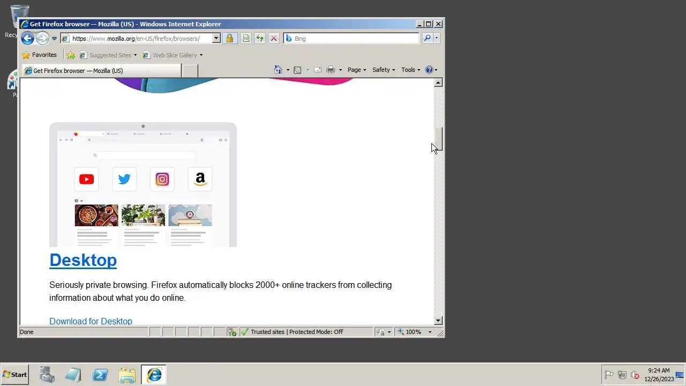Click the Firefox browser laptop screenshot image
The height and width of the screenshot is (386, 686).
(x=143, y=184)
